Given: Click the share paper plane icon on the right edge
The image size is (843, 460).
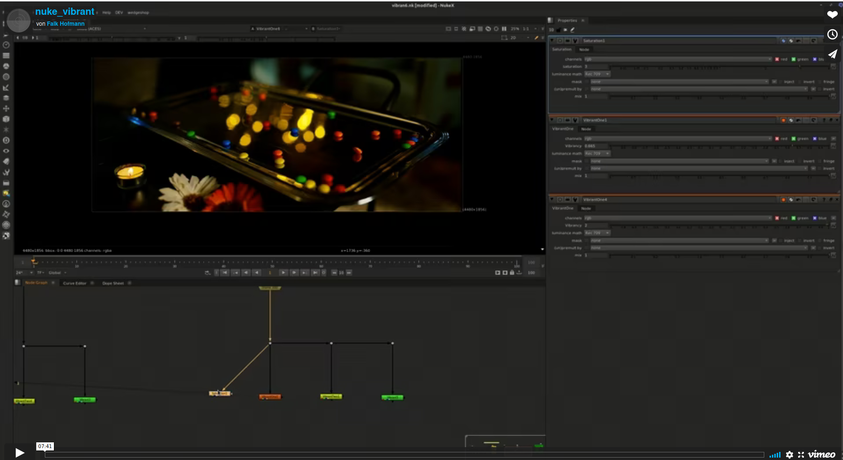Looking at the screenshot, I should pyautogui.click(x=833, y=54).
